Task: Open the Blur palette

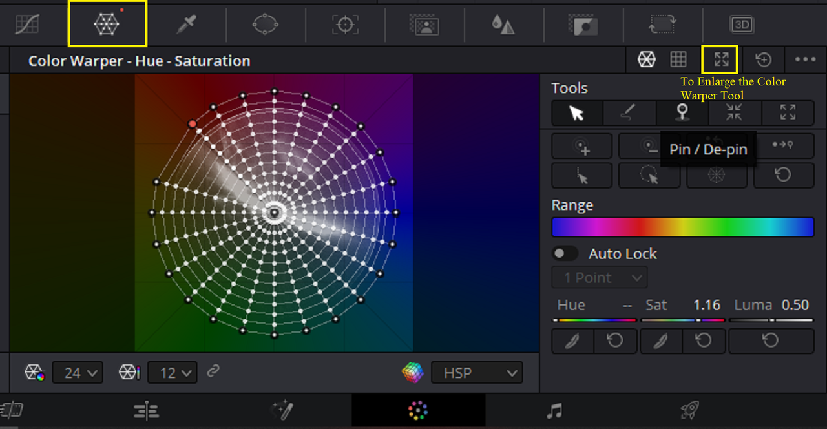Action: [x=503, y=25]
